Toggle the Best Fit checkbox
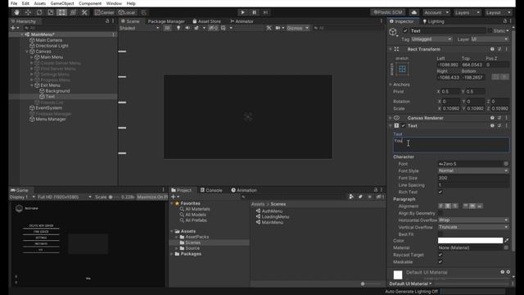524x295 pixels. coord(440,234)
